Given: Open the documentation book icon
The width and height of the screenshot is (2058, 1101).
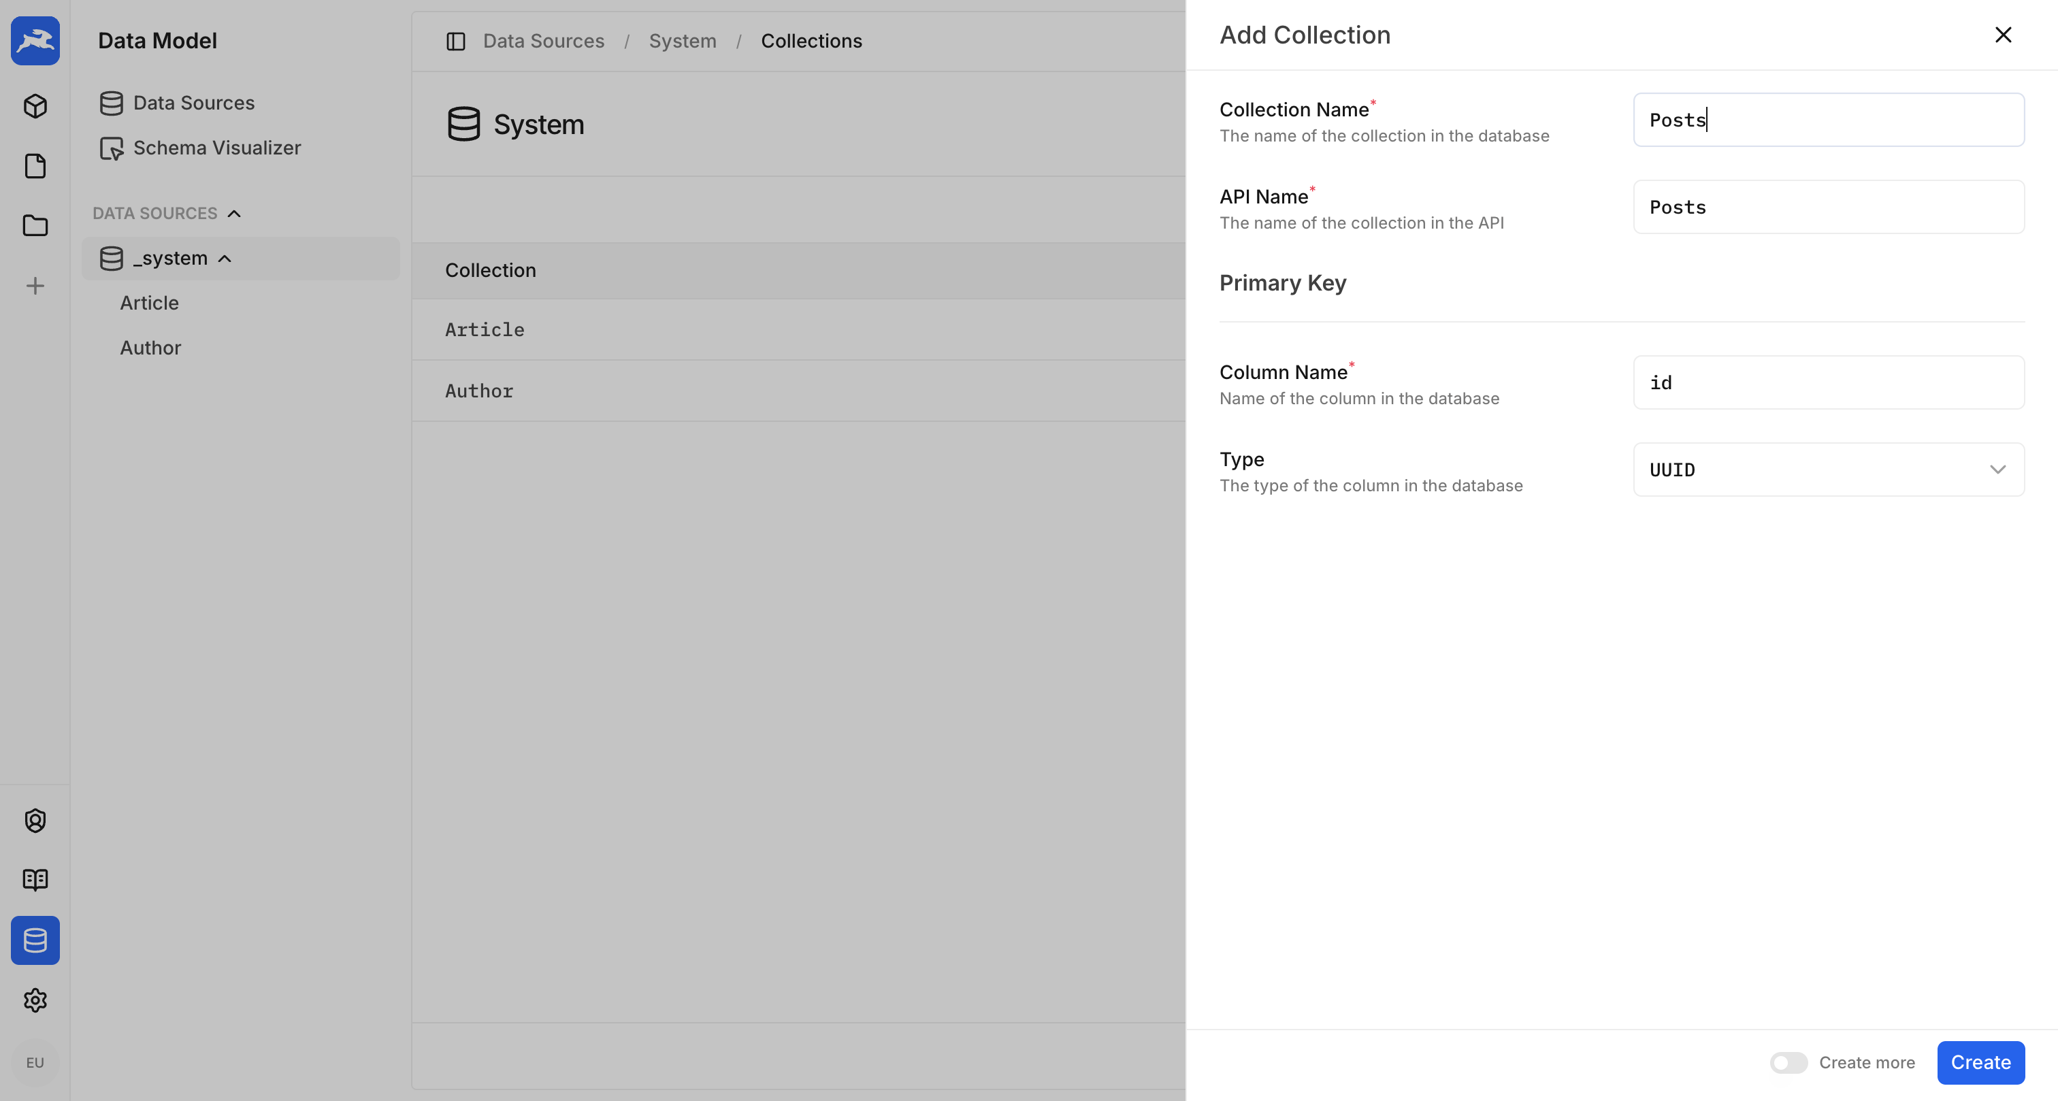Looking at the screenshot, I should [x=35, y=880].
